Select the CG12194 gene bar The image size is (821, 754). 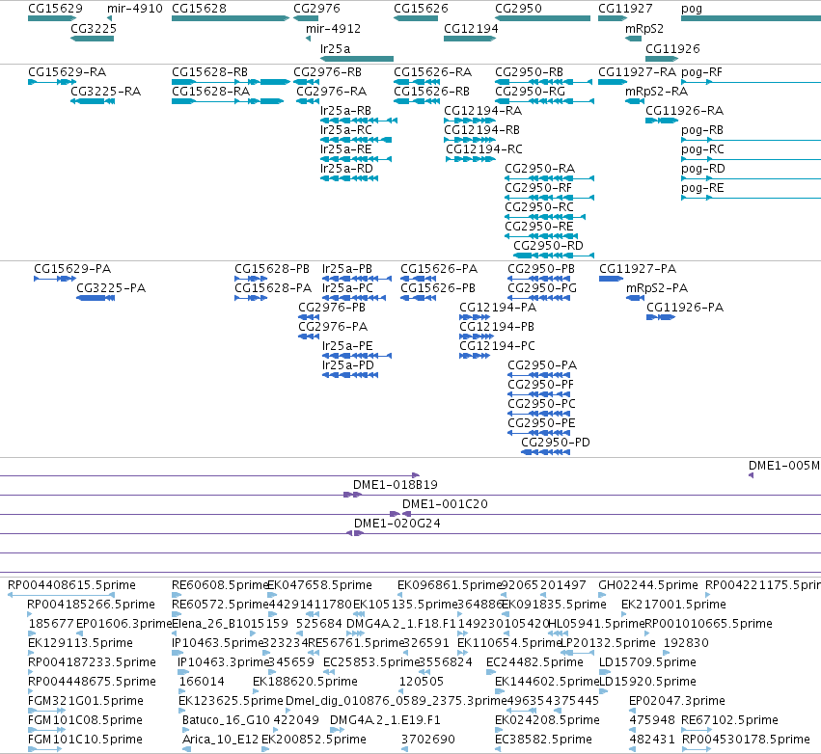pos(470,39)
